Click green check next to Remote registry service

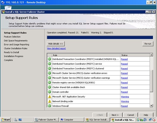click(50, 82)
